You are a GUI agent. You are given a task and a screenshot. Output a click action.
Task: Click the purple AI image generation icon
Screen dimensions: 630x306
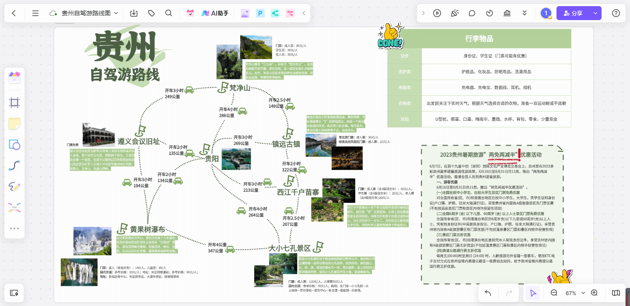[x=245, y=13]
